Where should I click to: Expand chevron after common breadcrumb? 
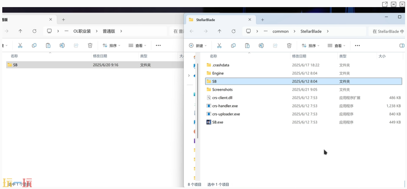point(295,31)
